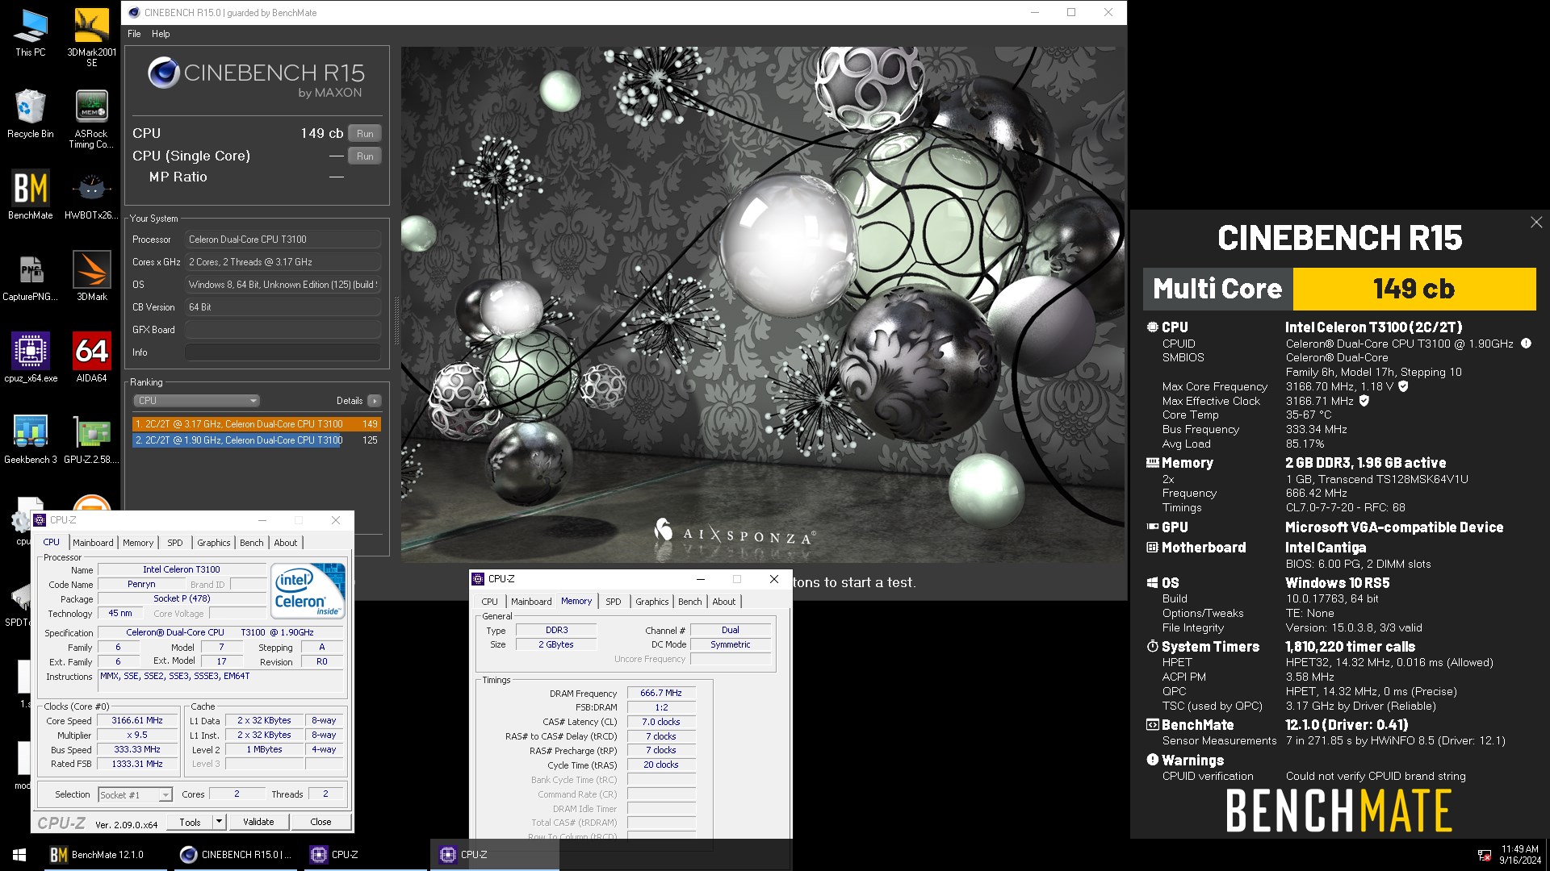The height and width of the screenshot is (871, 1550).
Task: Click the Max Core Frequency verified shield icon
Action: pos(1403,386)
